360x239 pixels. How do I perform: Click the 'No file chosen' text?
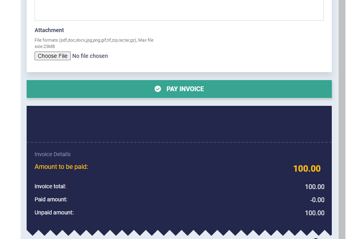(90, 56)
